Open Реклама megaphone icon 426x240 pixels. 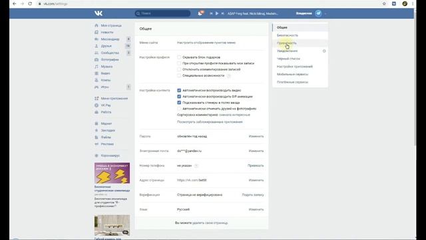pos(97,144)
